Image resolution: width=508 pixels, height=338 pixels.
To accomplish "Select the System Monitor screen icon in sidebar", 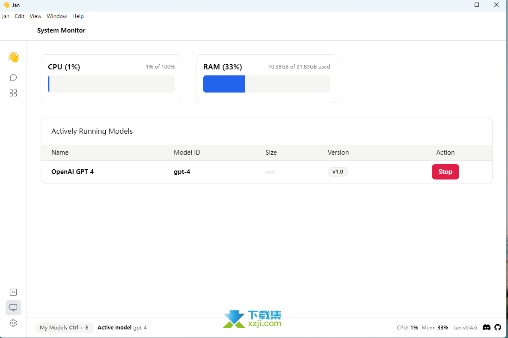I will pyautogui.click(x=13, y=308).
